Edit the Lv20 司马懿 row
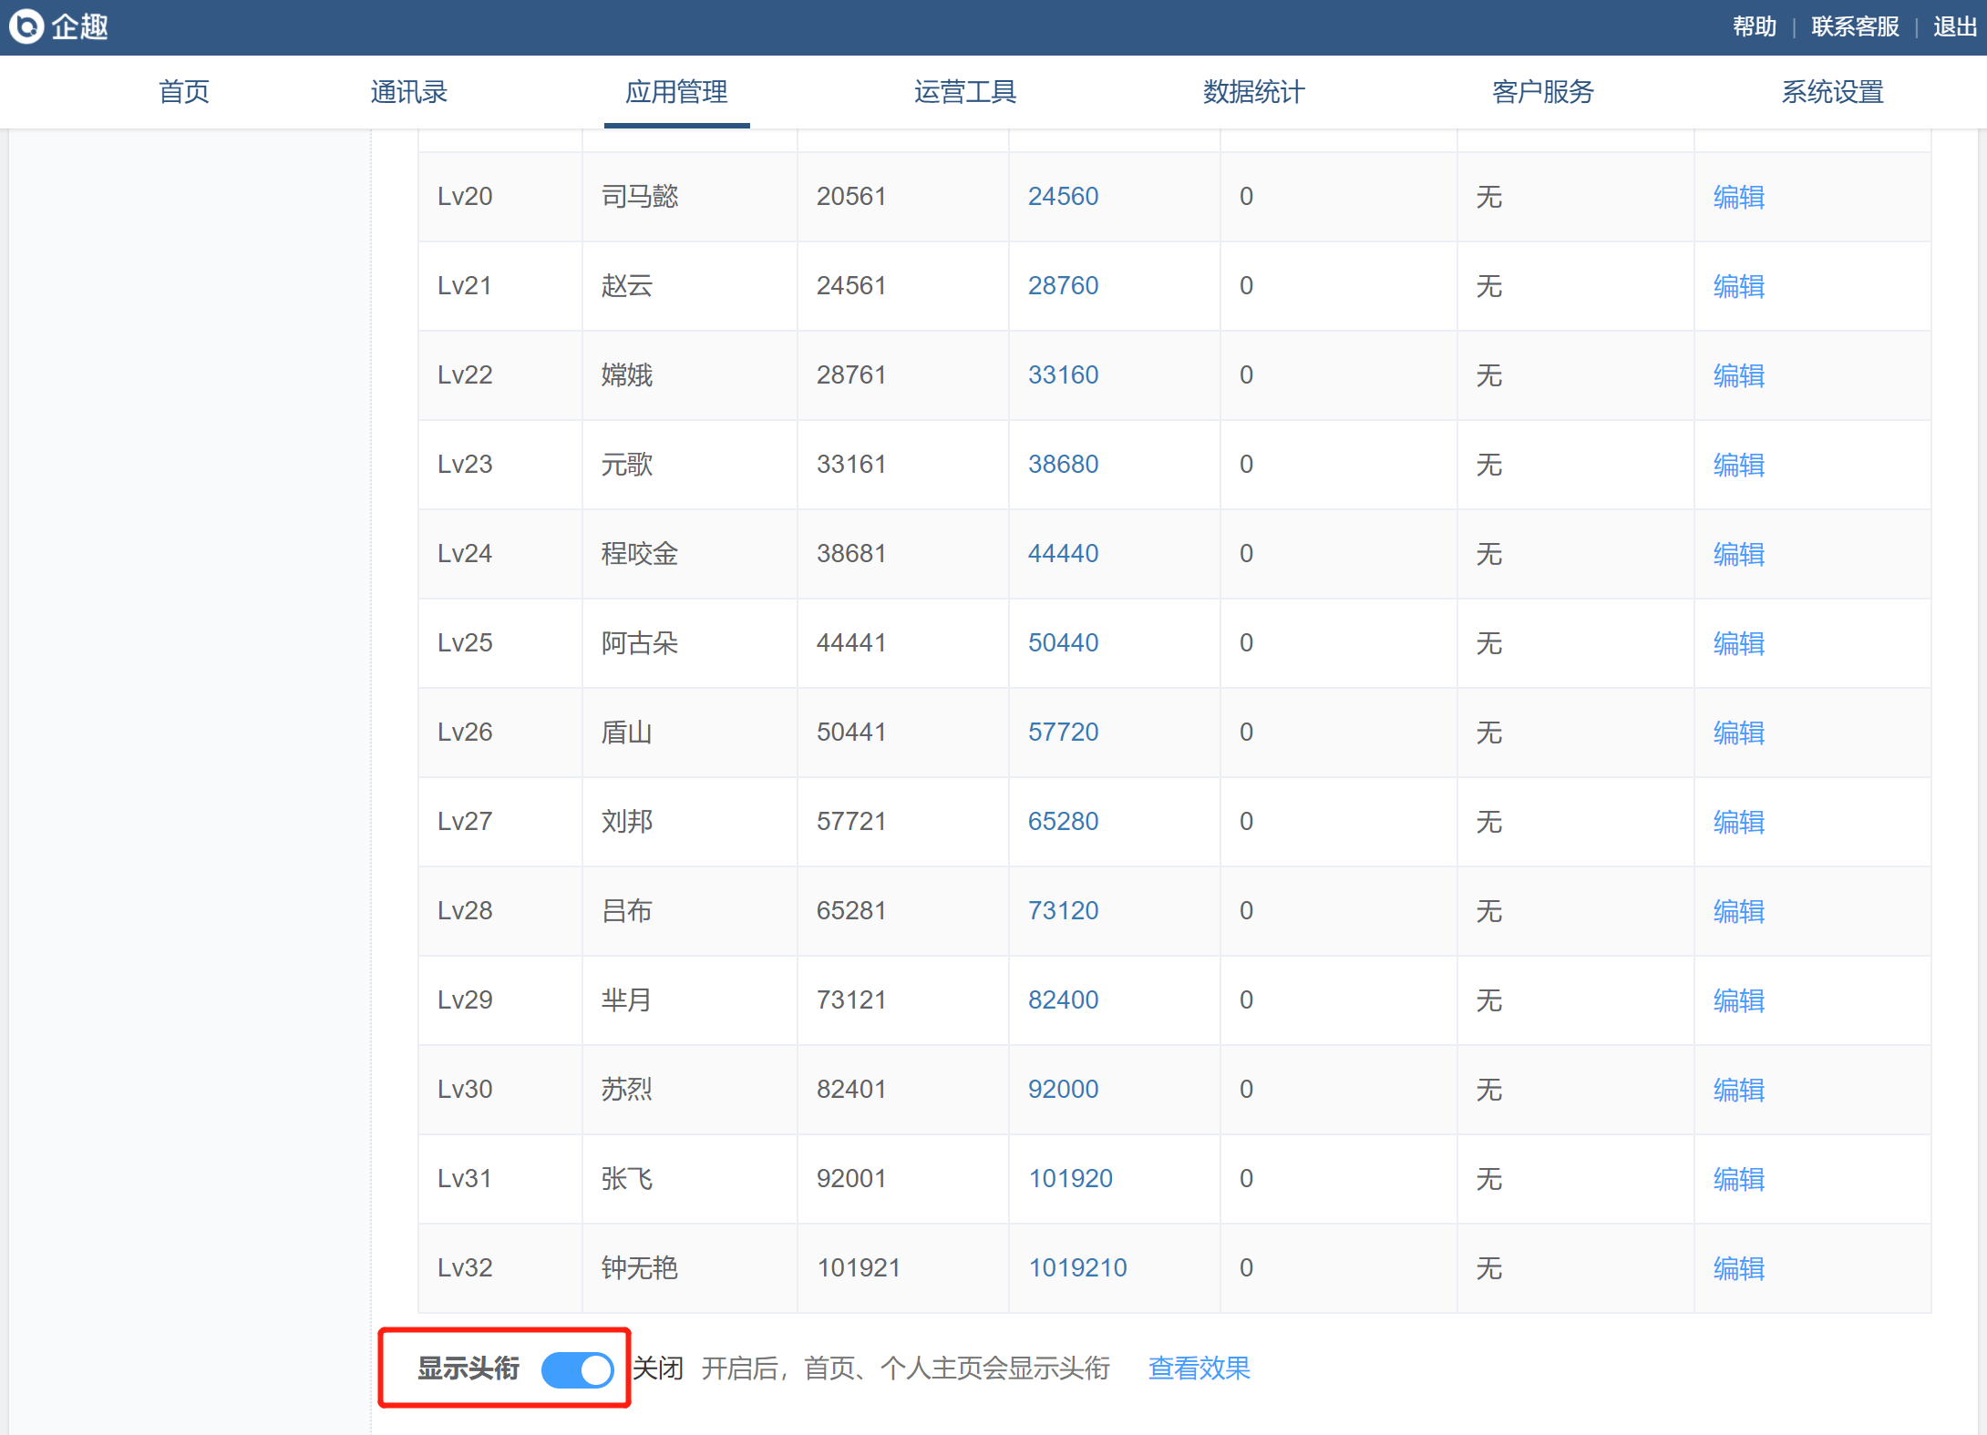The width and height of the screenshot is (1987, 1435). [x=1738, y=197]
